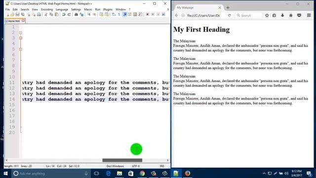The width and height of the screenshot is (316, 178).
Task: Click the Stop Recording macro icon
Action: [153, 14]
